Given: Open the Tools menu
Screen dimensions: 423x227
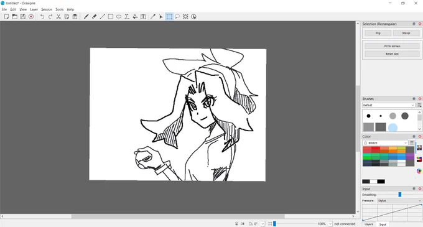Looking at the screenshot, I should point(59,9).
